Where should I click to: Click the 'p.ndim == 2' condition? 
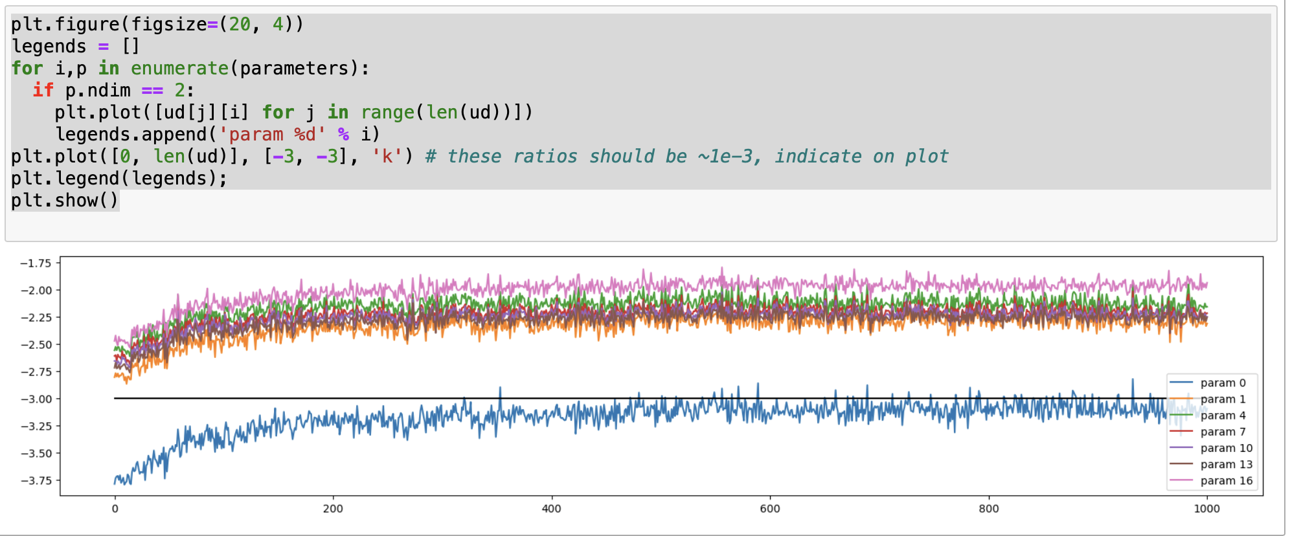[125, 91]
